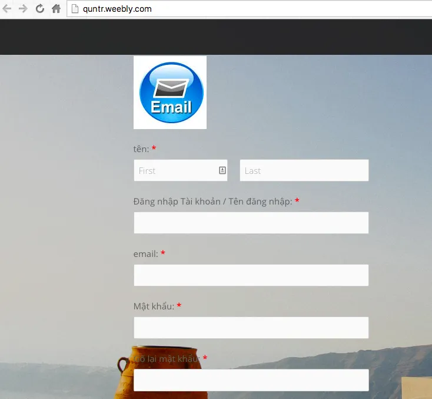Focus the Last name input field
The image size is (432, 399).
click(x=304, y=170)
